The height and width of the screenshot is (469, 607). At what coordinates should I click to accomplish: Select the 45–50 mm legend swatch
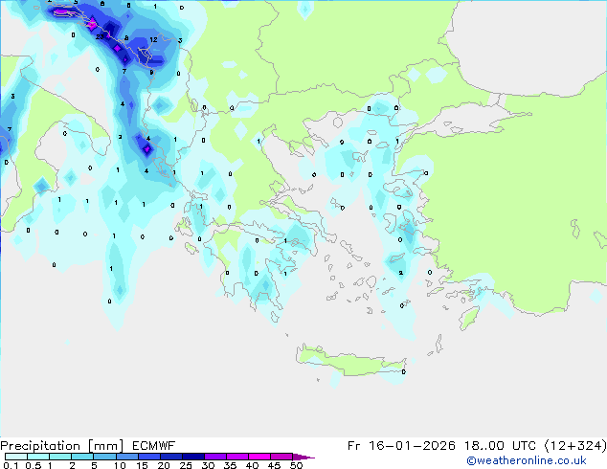point(281,457)
